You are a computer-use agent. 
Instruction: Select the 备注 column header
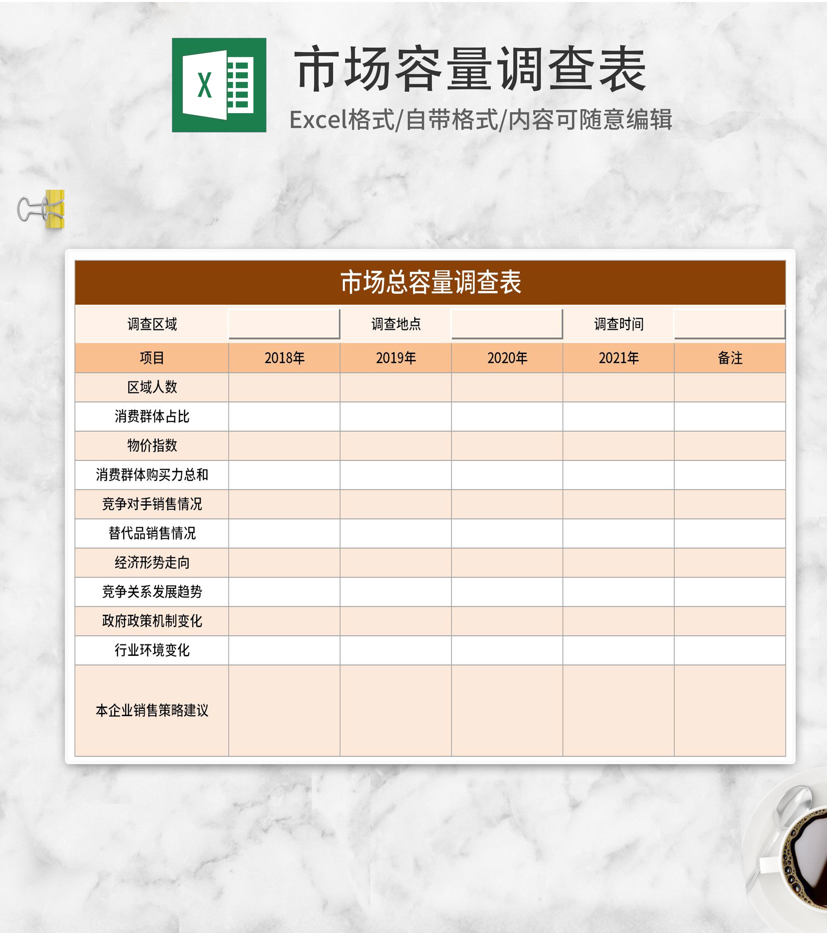(730, 358)
